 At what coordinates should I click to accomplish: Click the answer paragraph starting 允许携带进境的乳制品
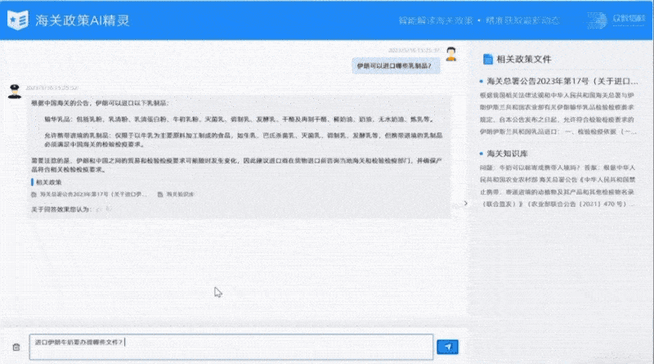pyautogui.click(x=243, y=140)
